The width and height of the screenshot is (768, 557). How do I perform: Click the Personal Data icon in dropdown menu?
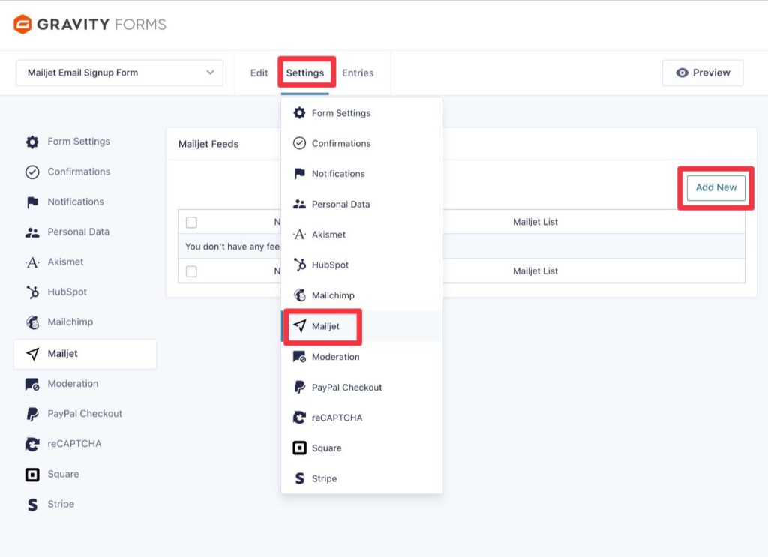click(x=299, y=204)
